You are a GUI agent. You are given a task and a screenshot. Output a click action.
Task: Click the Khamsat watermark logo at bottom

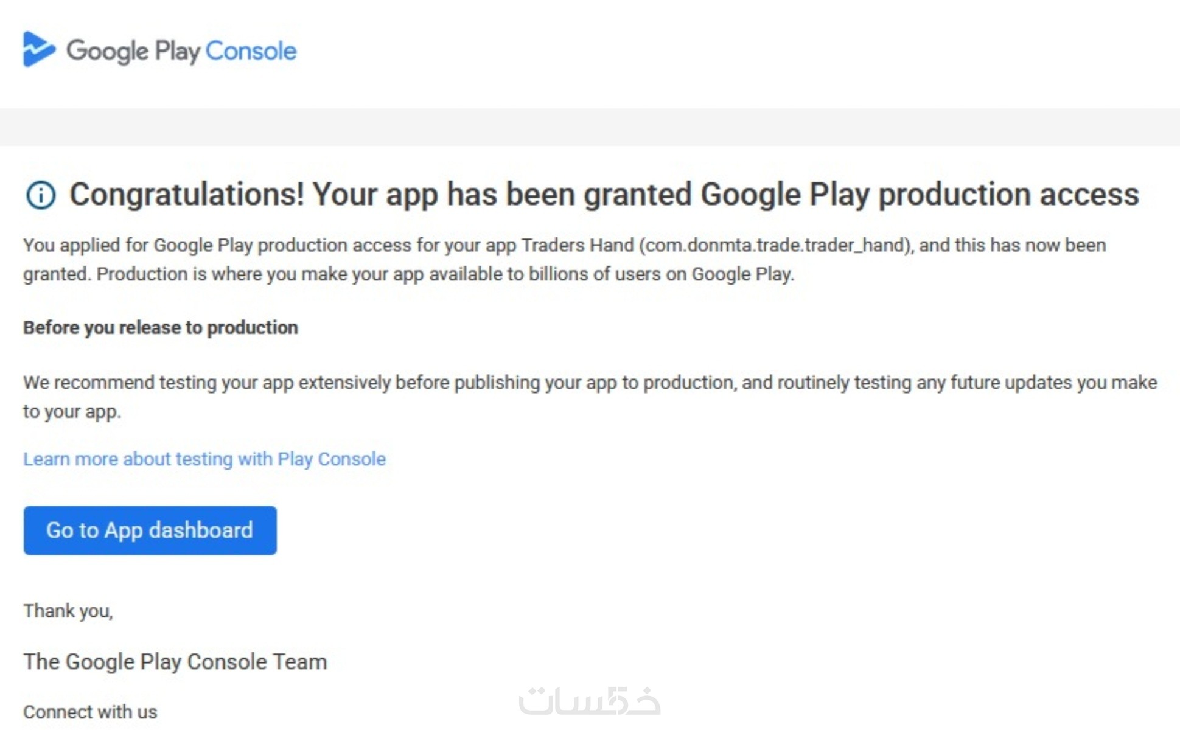(x=589, y=701)
